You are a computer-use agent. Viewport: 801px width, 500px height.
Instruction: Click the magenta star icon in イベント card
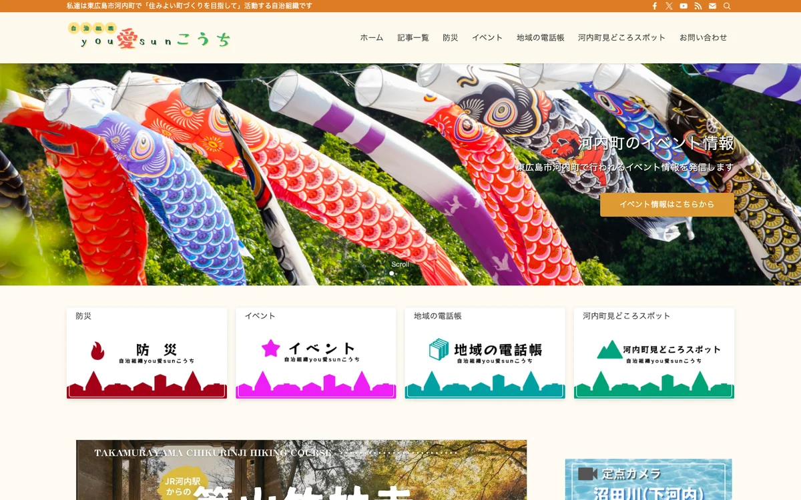coord(270,348)
